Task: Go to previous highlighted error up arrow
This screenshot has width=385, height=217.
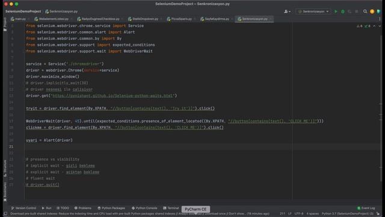Action: tap(374, 26)
